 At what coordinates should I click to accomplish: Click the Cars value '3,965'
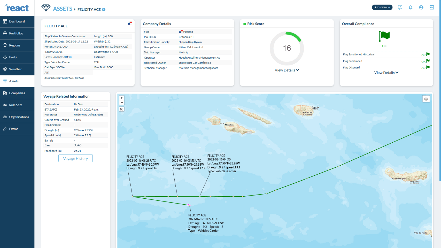(x=78, y=145)
